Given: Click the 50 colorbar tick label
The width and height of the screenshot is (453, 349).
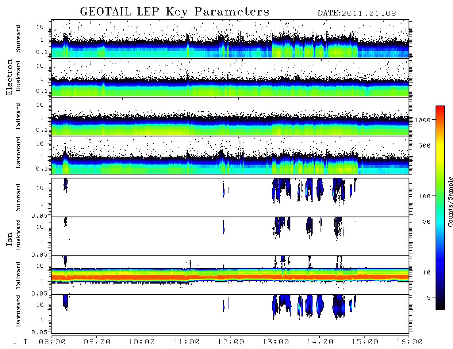Looking at the screenshot, I should click(x=426, y=222).
